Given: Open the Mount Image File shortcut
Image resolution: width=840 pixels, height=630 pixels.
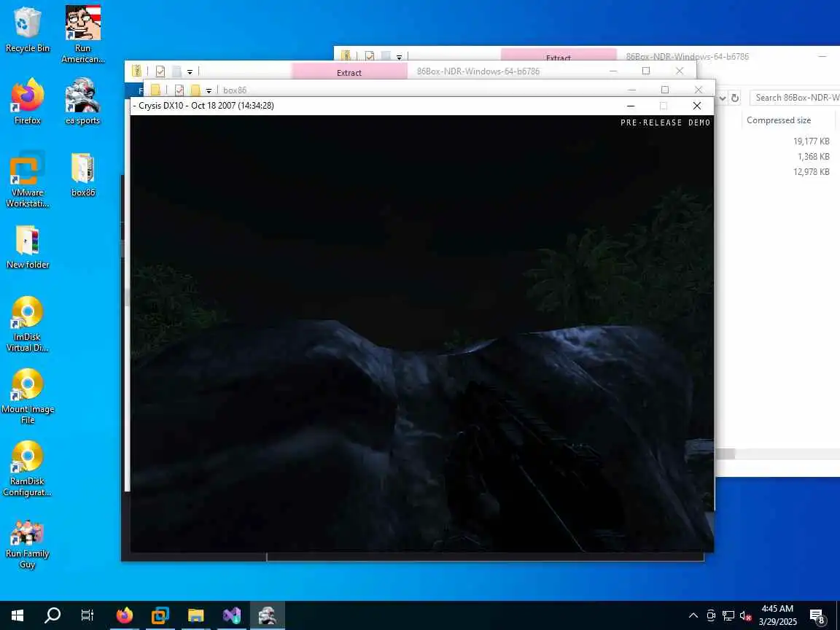Looking at the screenshot, I should 27,397.
